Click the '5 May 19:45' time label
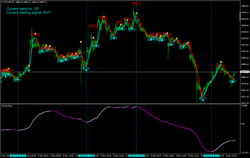250x158 pixels. coord(106,156)
